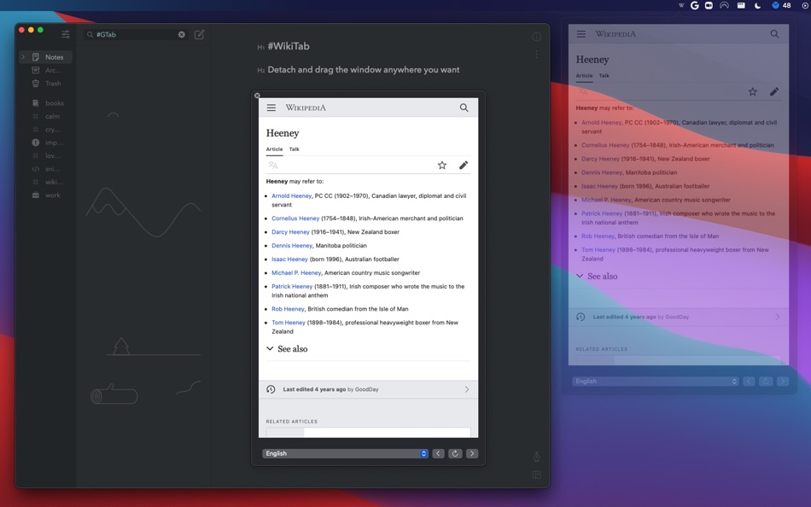Select the important tag with exclamation icon
The height and width of the screenshot is (507, 811).
coord(47,143)
